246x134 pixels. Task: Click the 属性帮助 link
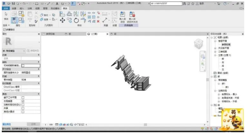click(6, 124)
